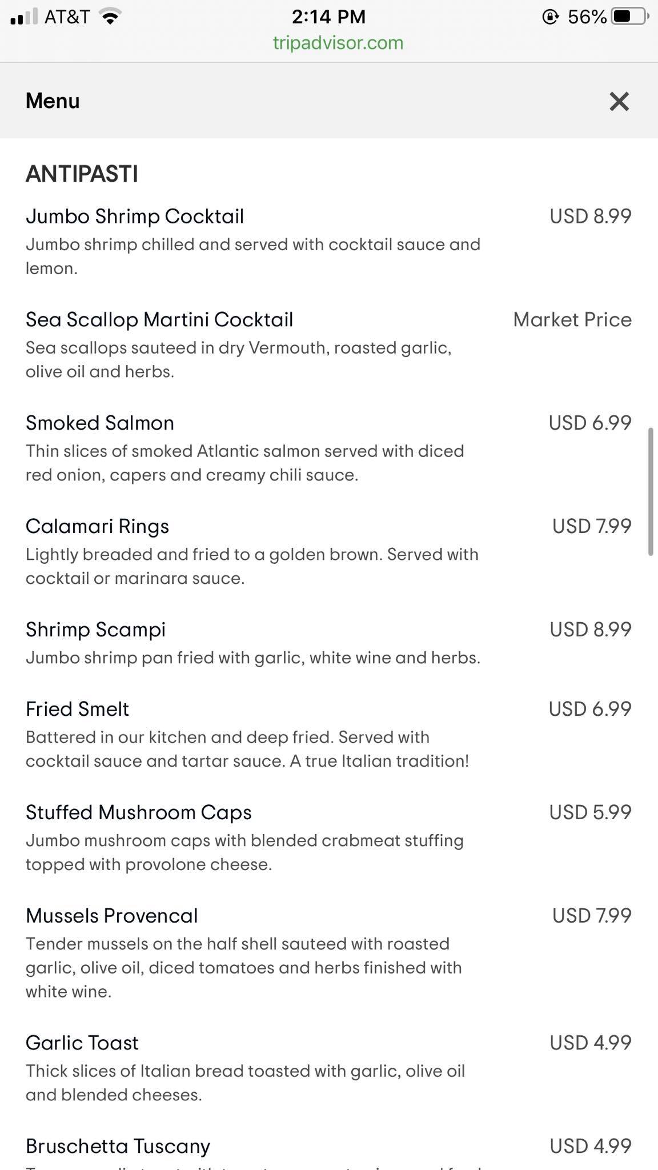
Task: Tap the Wi-Fi status icon
Action: pyautogui.click(x=110, y=17)
